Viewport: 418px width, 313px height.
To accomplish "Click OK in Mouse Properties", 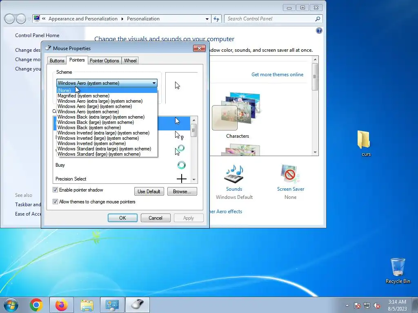I will [x=122, y=218].
